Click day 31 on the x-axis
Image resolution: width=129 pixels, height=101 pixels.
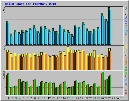(121, 98)
